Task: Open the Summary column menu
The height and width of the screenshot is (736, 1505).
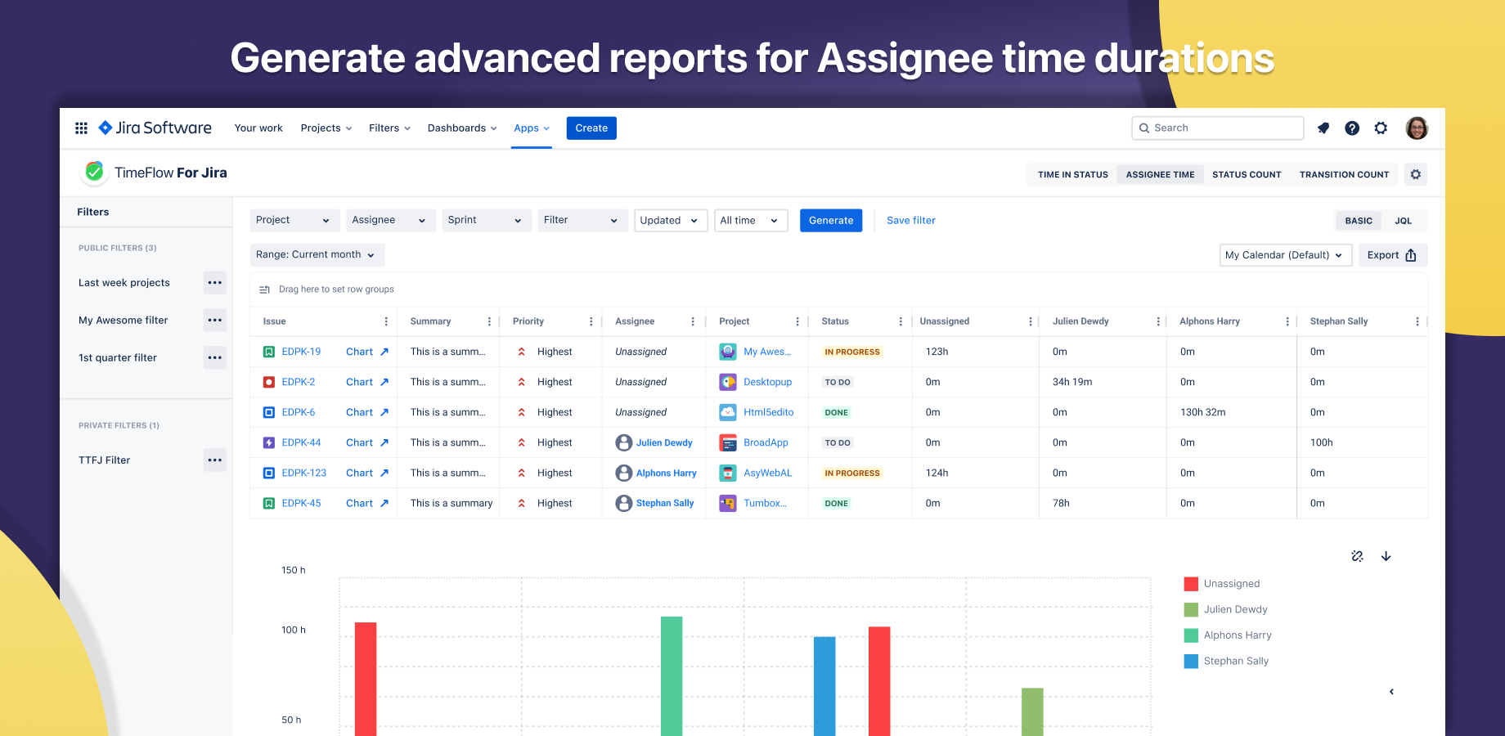Action: (489, 321)
